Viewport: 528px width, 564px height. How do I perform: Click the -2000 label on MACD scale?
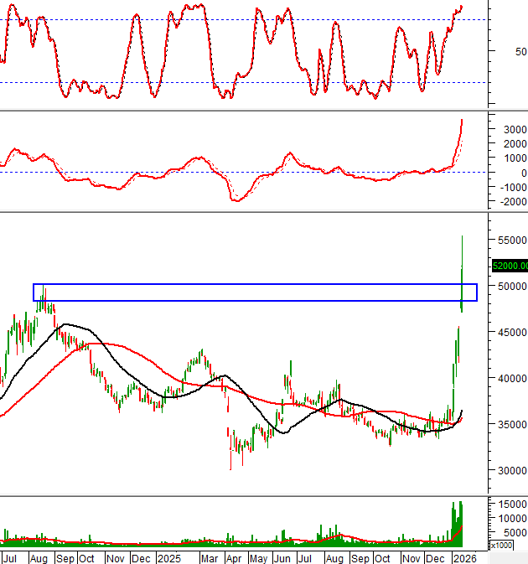point(512,201)
